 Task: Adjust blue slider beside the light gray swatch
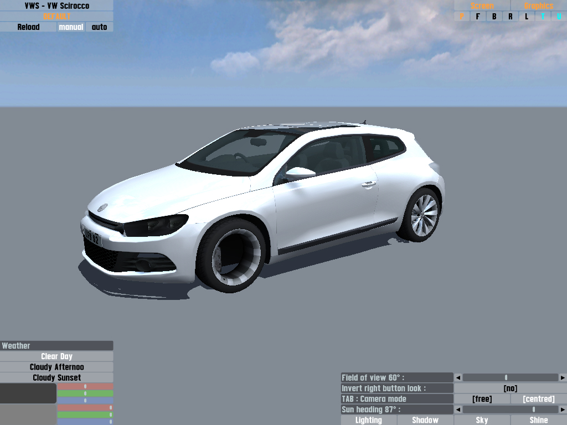[x=85, y=422]
